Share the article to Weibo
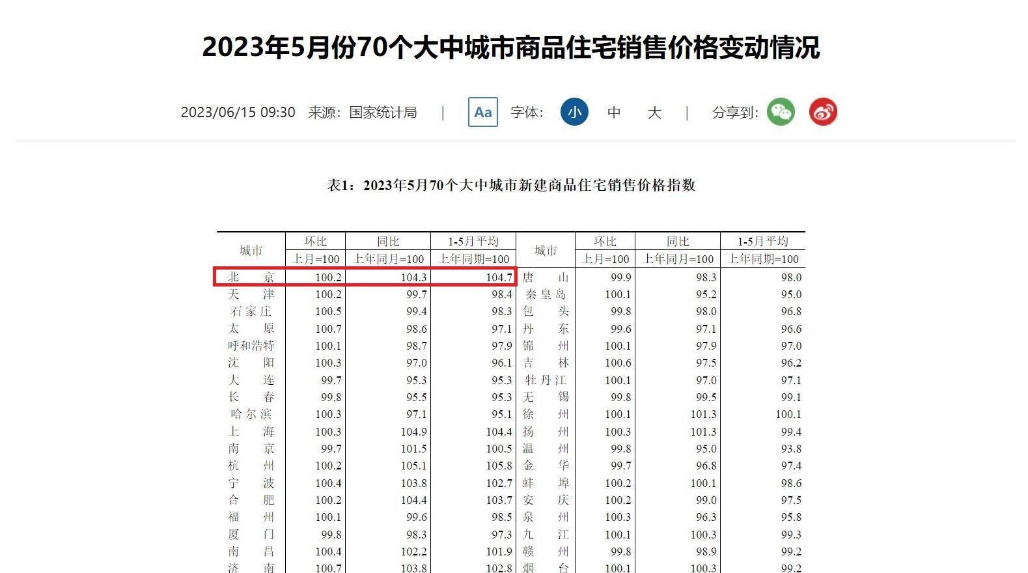Viewport: 1028px width, 573px height. pos(823,112)
